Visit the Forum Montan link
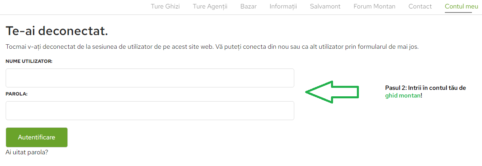 [374, 6]
